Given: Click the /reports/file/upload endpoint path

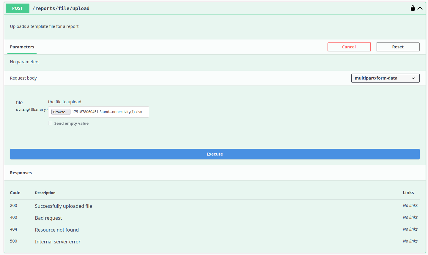Looking at the screenshot, I should pos(61,8).
